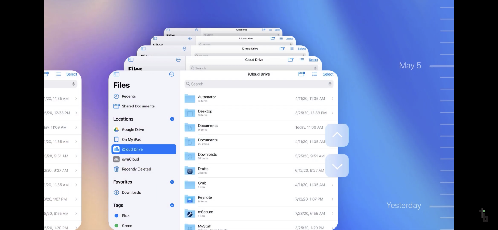Collapse the Tags section
Viewport: 498px width, 230px height.
click(x=172, y=205)
